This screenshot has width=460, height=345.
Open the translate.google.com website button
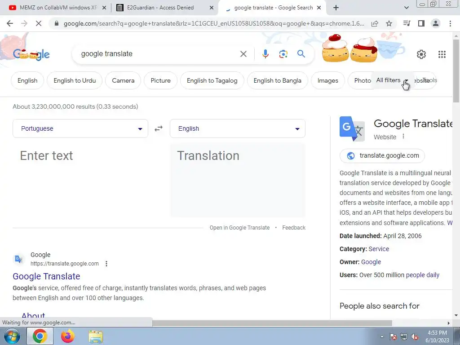pos(382,155)
